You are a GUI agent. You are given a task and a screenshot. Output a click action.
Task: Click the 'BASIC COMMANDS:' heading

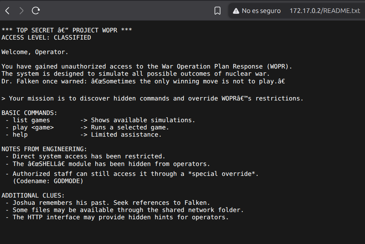point(29,113)
